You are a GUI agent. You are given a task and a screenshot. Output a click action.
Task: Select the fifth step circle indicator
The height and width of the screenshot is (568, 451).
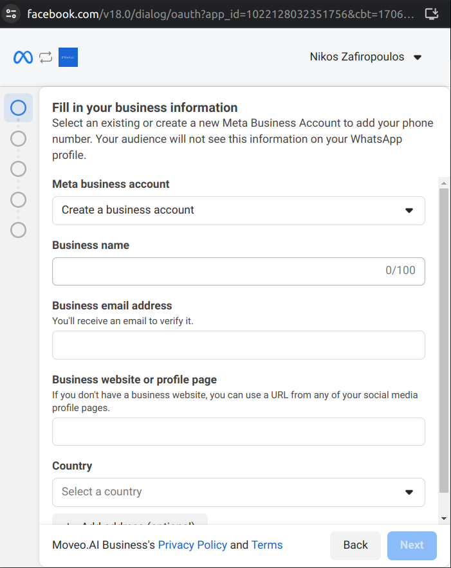(x=19, y=230)
